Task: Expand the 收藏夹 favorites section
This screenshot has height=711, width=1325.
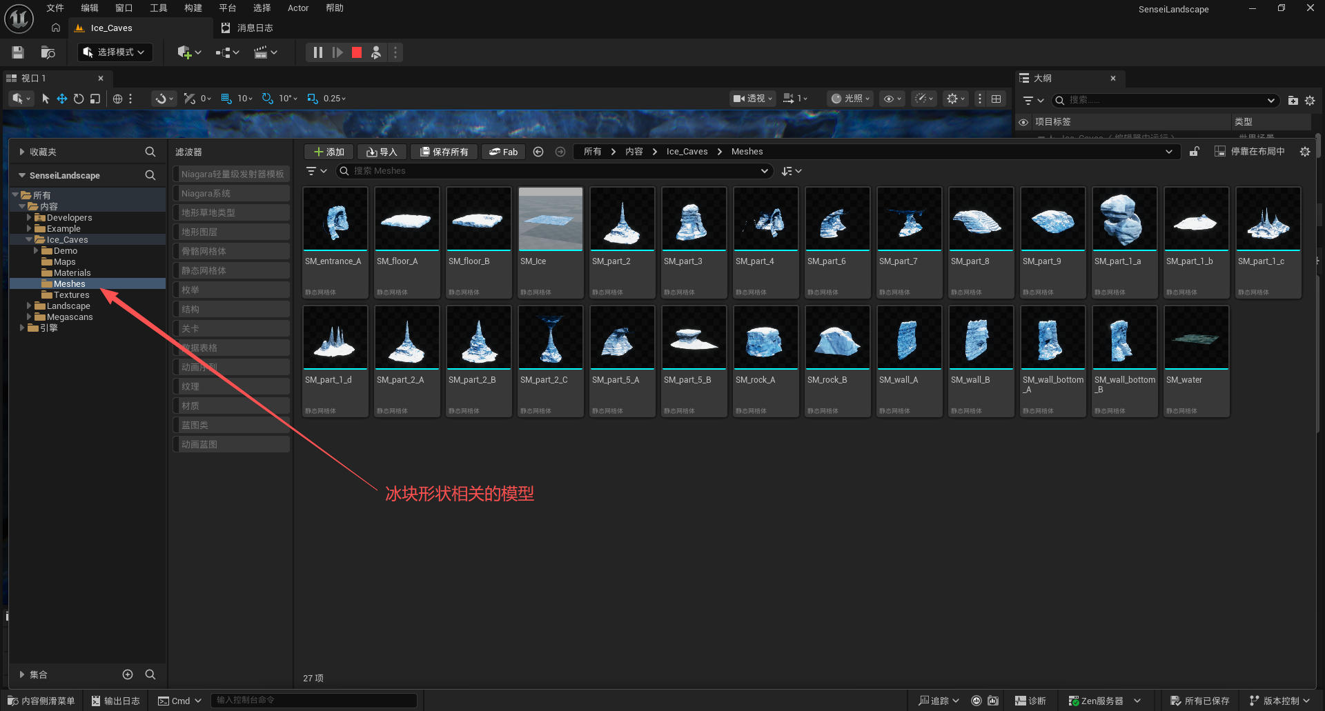Action: click(22, 152)
